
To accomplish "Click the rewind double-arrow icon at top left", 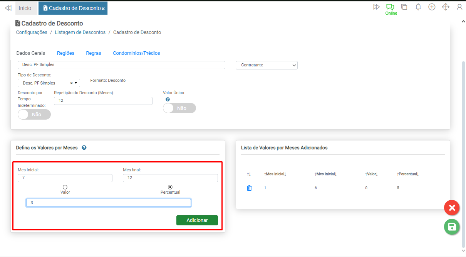I will coord(8,8).
